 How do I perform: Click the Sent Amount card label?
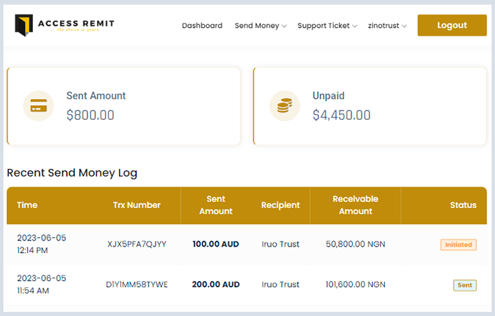click(x=96, y=95)
